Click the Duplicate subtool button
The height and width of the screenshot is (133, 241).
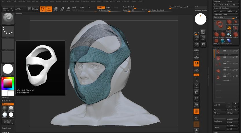pos(219,121)
